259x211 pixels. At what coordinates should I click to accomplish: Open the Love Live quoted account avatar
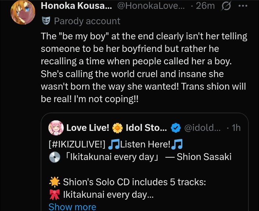click(x=56, y=128)
